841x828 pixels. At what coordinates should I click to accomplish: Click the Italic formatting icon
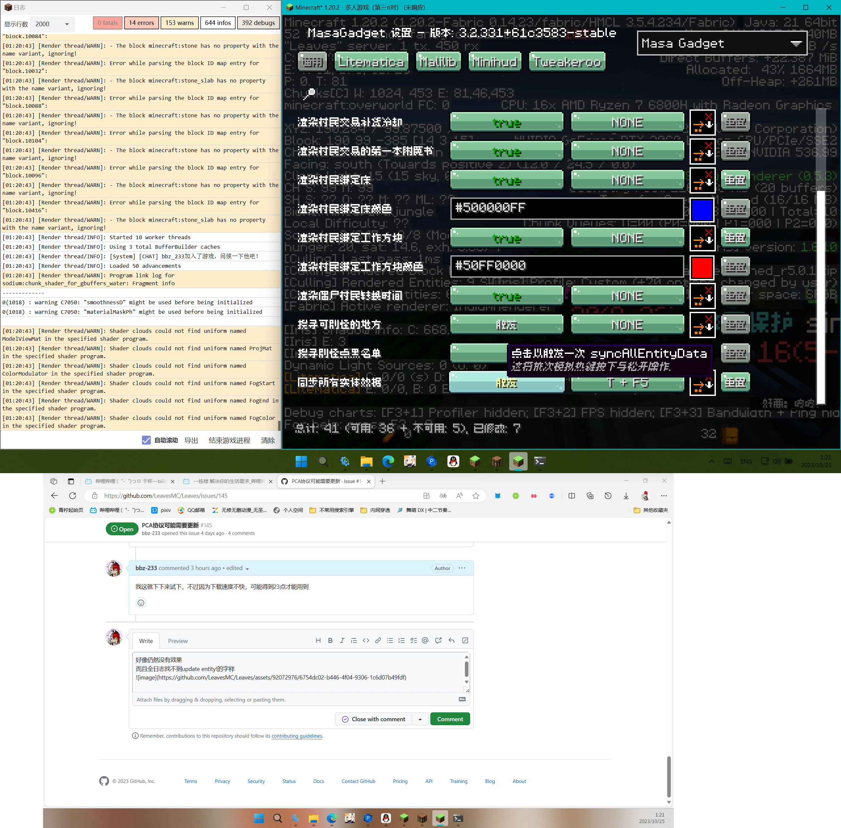click(x=342, y=640)
